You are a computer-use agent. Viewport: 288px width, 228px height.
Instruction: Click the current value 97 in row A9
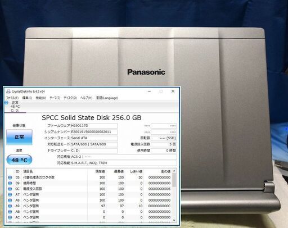pyautogui.click(x=102, y=206)
